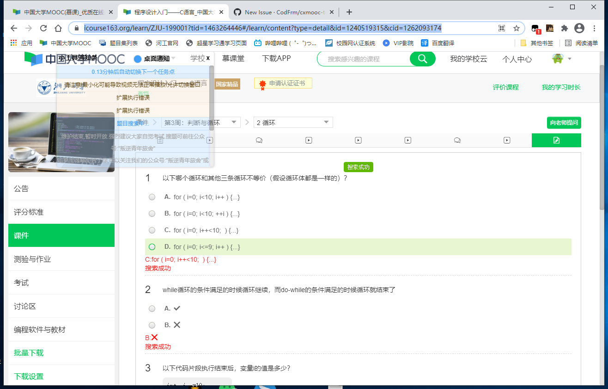
Task: Go back with the browser back arrow
Action: point(14,28)
